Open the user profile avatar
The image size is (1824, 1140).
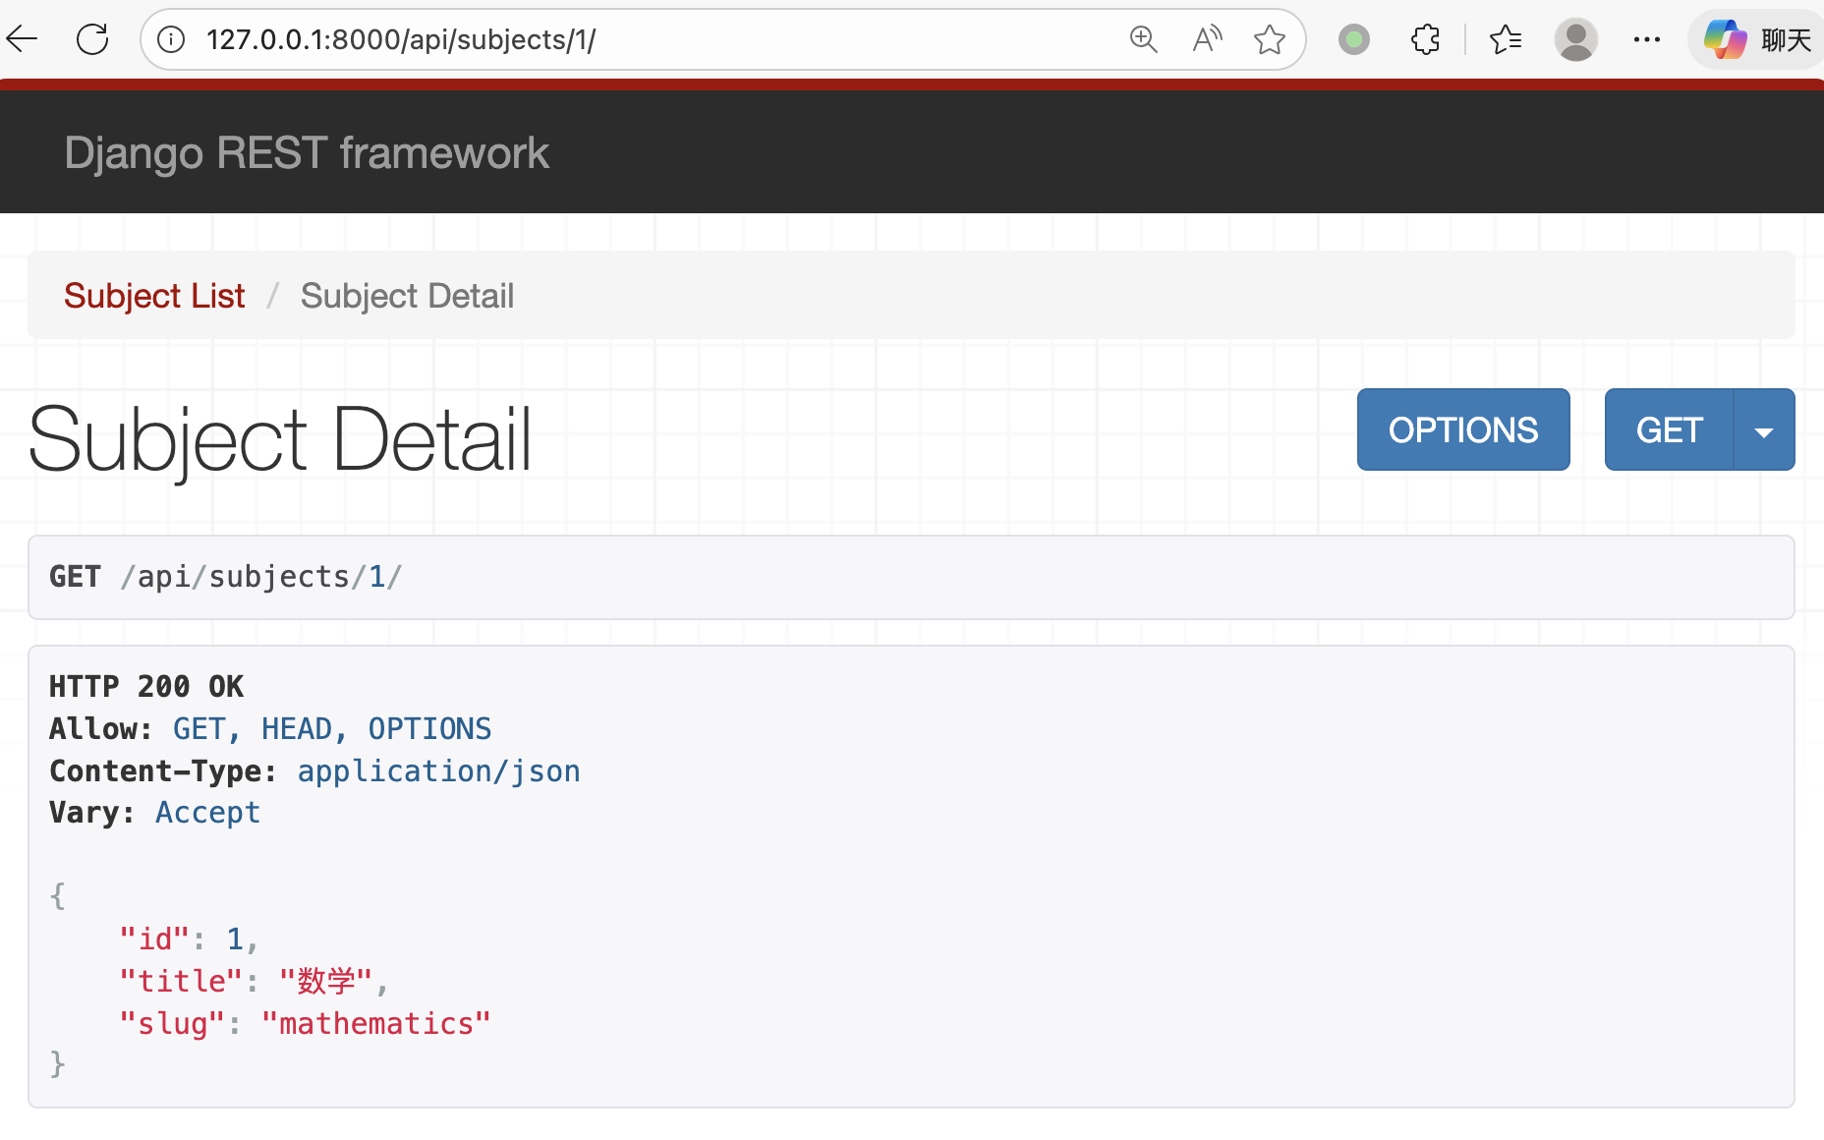1576,39
